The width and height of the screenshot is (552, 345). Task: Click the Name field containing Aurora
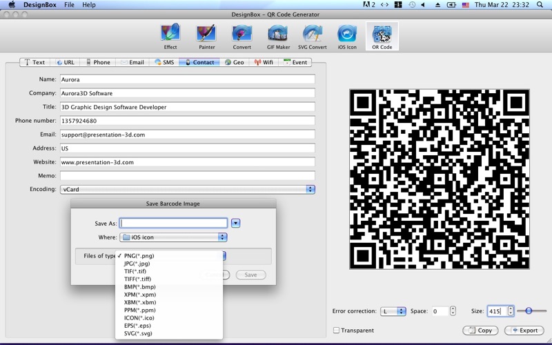pyautogui.click(x=188, y=79)
